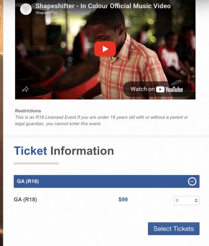Focus the GA (R18) quantity input field
Screen dimensions: 209x246
click(186, 200)
